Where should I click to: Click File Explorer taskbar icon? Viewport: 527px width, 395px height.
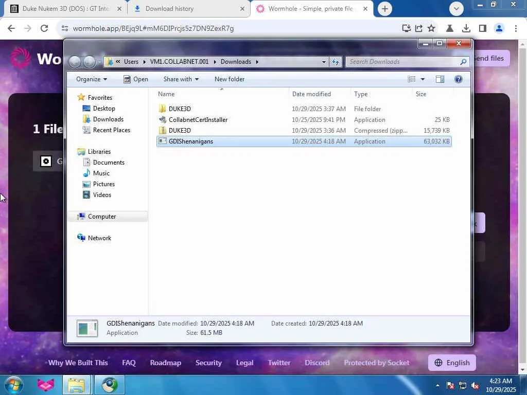[76, 385]
